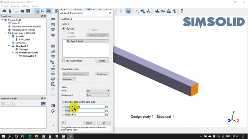Create a new project with the document icon
248x139 pixels.
[10, 11]
